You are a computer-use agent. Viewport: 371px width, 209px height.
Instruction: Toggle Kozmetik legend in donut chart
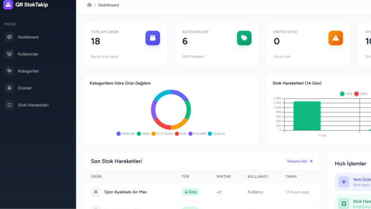197,134
